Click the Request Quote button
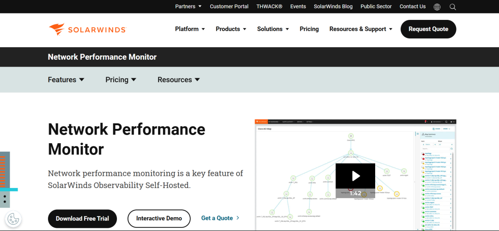The width and height of the screenshot is (499, 231). [x=428, y=29]
